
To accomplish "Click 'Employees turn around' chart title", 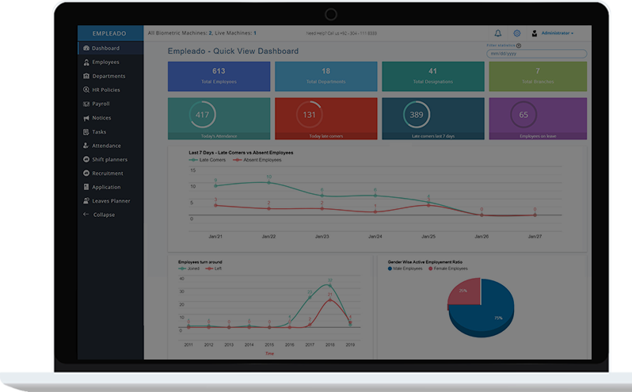I will [x=200, y=262].
